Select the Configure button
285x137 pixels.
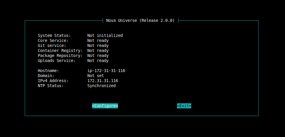(105, 106)
